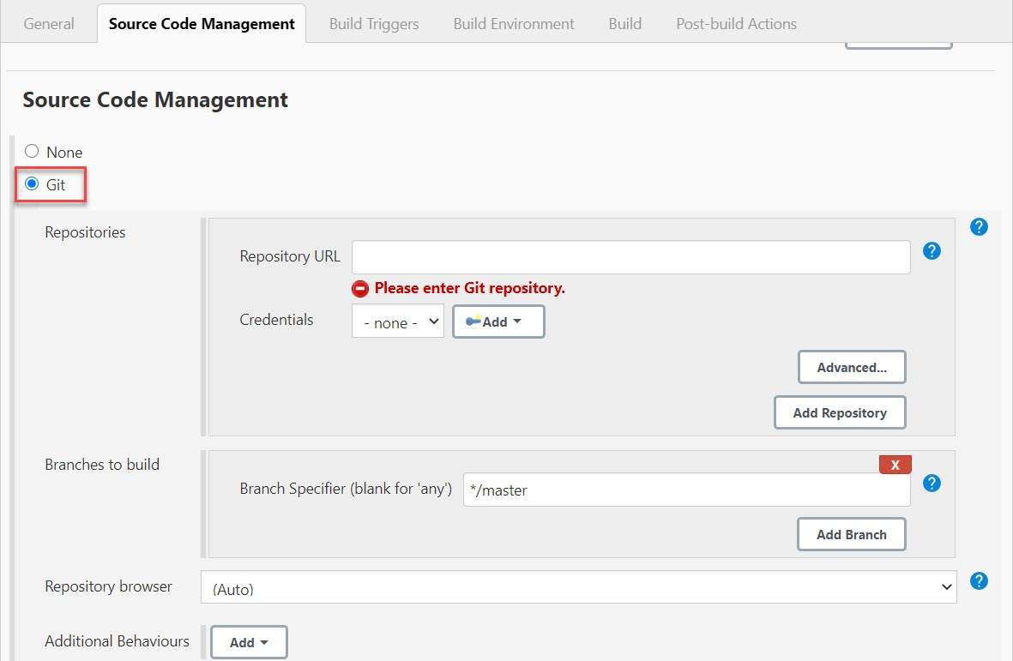Screen dimensions: 1013x661
Task: Click help icon beside Repository browser
Action: click(x=979, y=581)
